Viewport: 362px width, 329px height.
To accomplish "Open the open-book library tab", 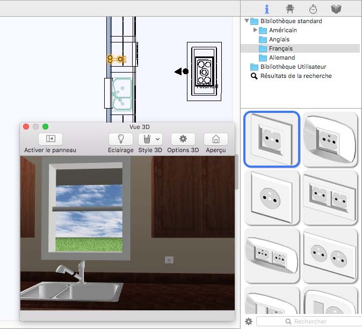I will coord(336,9).
